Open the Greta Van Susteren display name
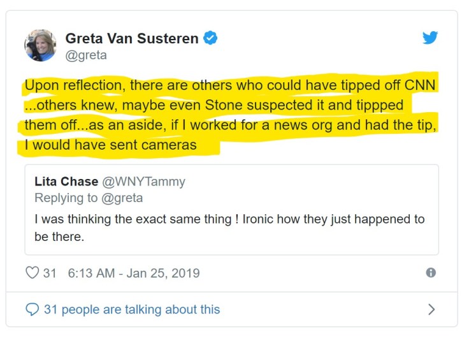 pos(132,38)
